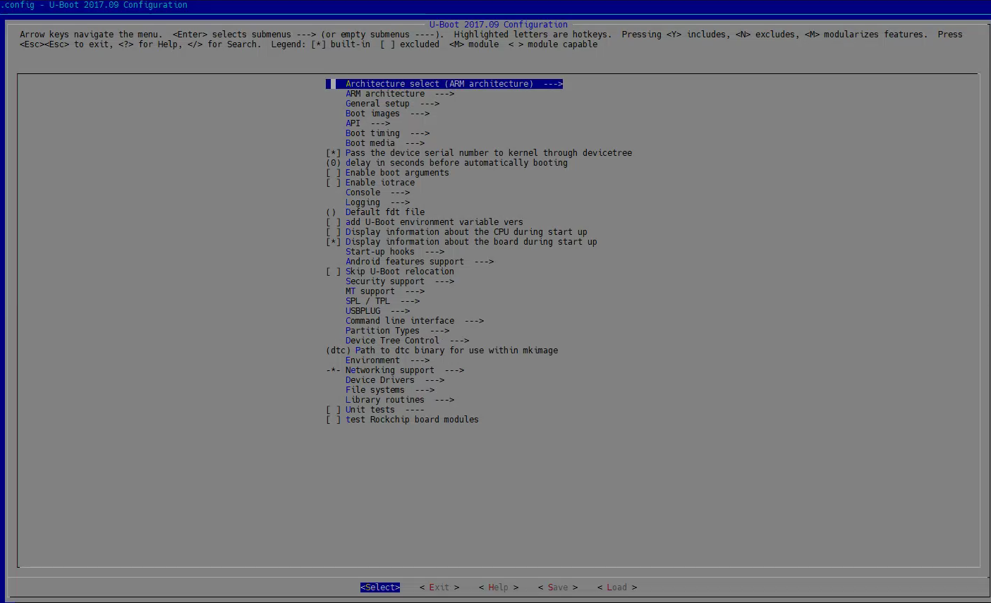Viewport: 991px width, 603px height.
Task: Toggle the Unit tests checkbox
Action: coord(375,410)
